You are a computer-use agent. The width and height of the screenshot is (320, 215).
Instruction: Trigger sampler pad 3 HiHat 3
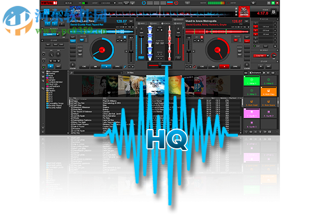[x=252, y=91]
